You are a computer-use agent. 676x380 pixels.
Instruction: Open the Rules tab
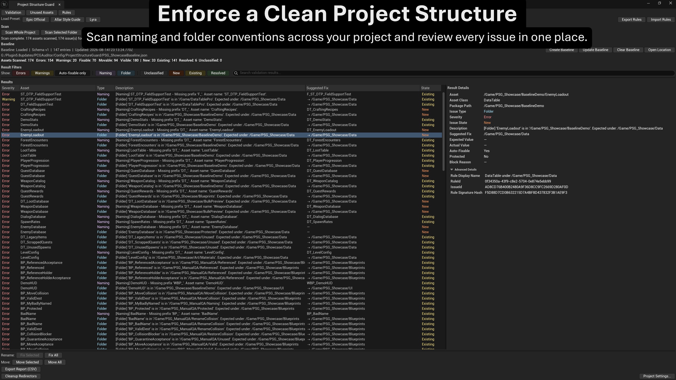pos(67,12)
